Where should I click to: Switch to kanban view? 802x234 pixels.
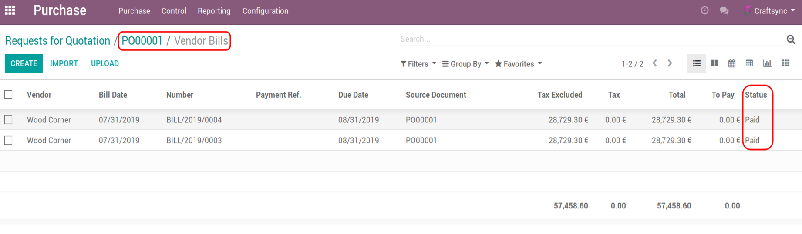pyautogui.click(x=714, y=63)
